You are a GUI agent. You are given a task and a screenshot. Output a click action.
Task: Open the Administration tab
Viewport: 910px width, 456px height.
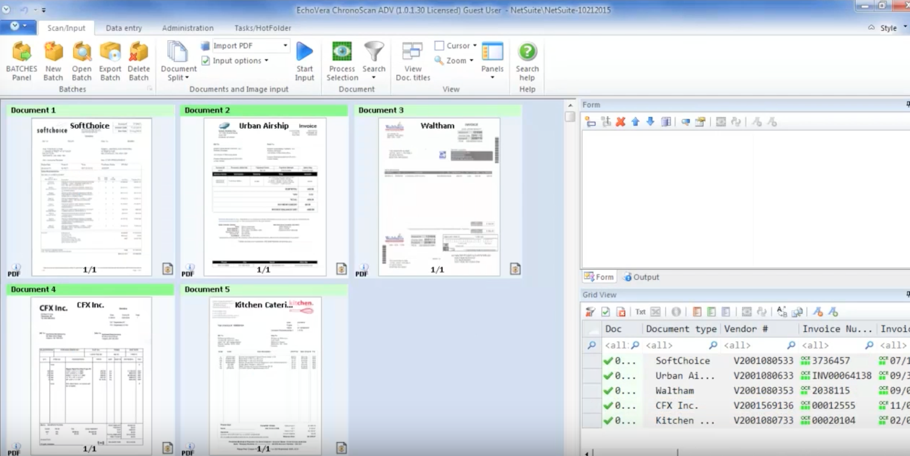tap(188, 28)
